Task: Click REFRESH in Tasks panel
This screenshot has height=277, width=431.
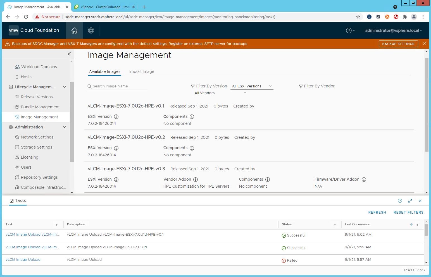Action: click(377, 212)
